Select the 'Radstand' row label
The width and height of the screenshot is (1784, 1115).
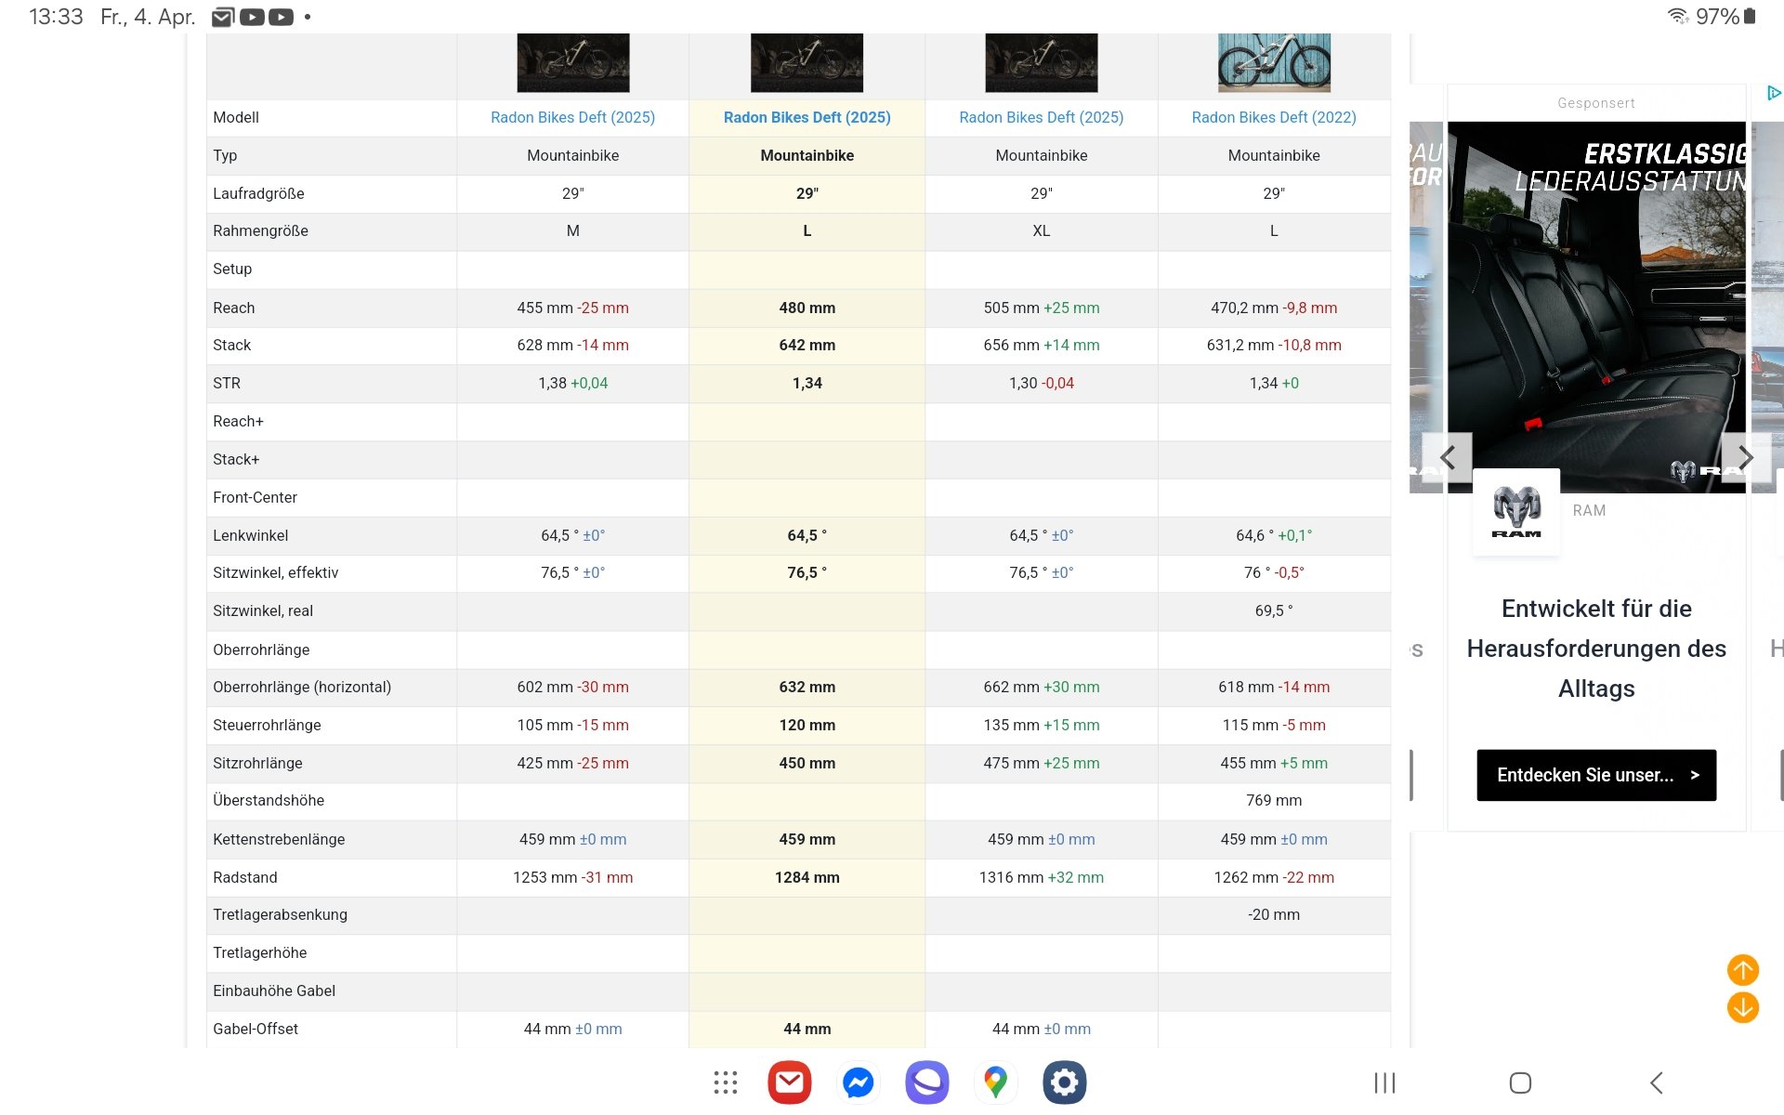coord(244,877)
